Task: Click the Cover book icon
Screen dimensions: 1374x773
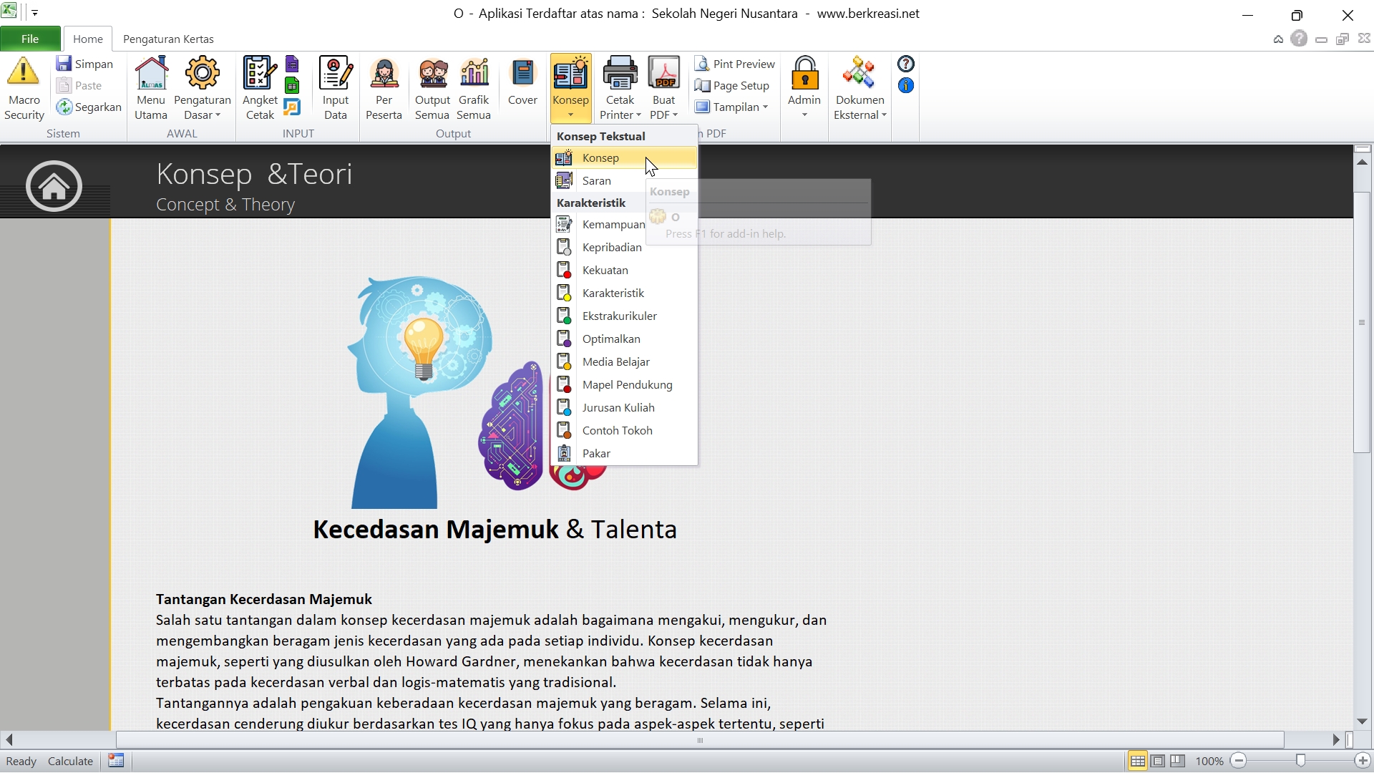Action: (x=522, y=72)
